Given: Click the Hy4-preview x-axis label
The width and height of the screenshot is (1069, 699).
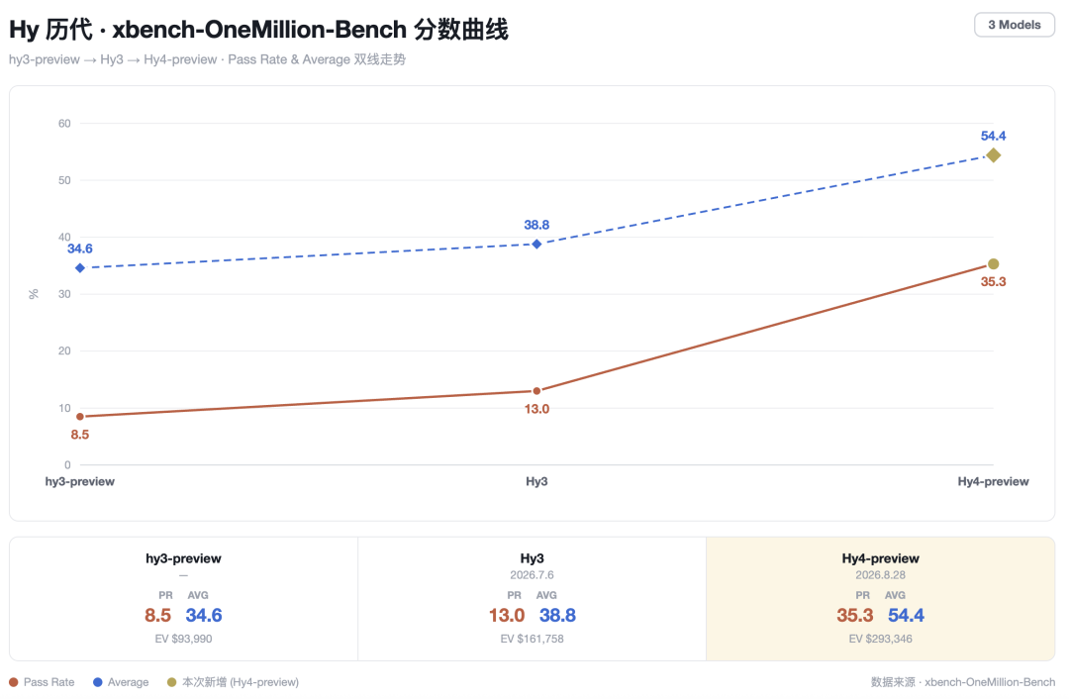Looking at the screenshot, I should pyautogui.click(x=994, y=481).
